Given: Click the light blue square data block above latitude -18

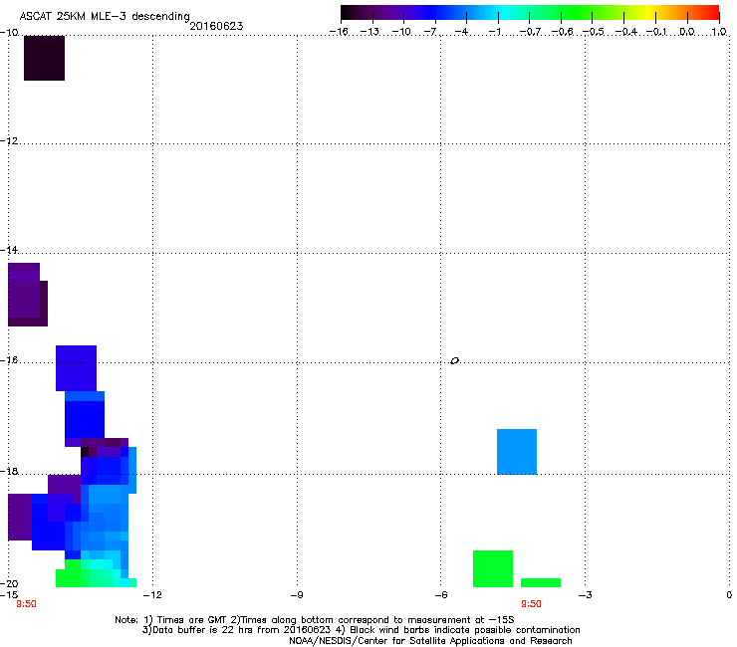Looking at the screenshot, I should coord(517,452).
